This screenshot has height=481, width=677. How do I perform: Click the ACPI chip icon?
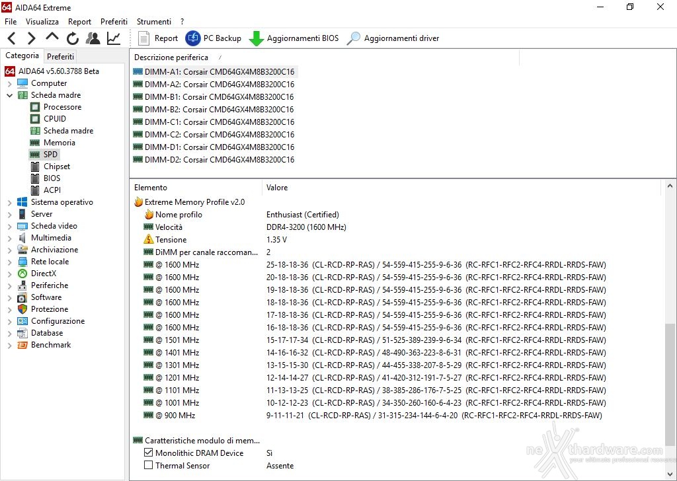coord(35,190)
